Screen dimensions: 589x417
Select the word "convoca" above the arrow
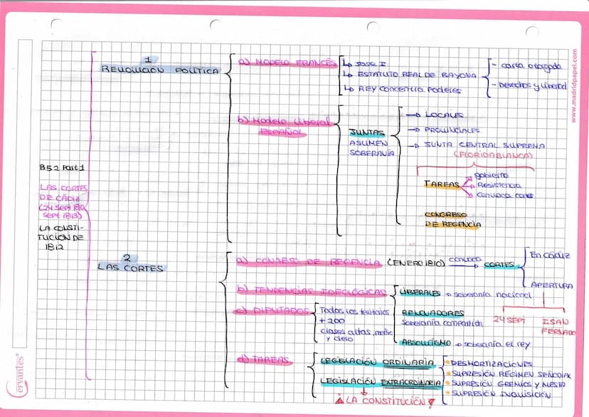coord(465,260)
